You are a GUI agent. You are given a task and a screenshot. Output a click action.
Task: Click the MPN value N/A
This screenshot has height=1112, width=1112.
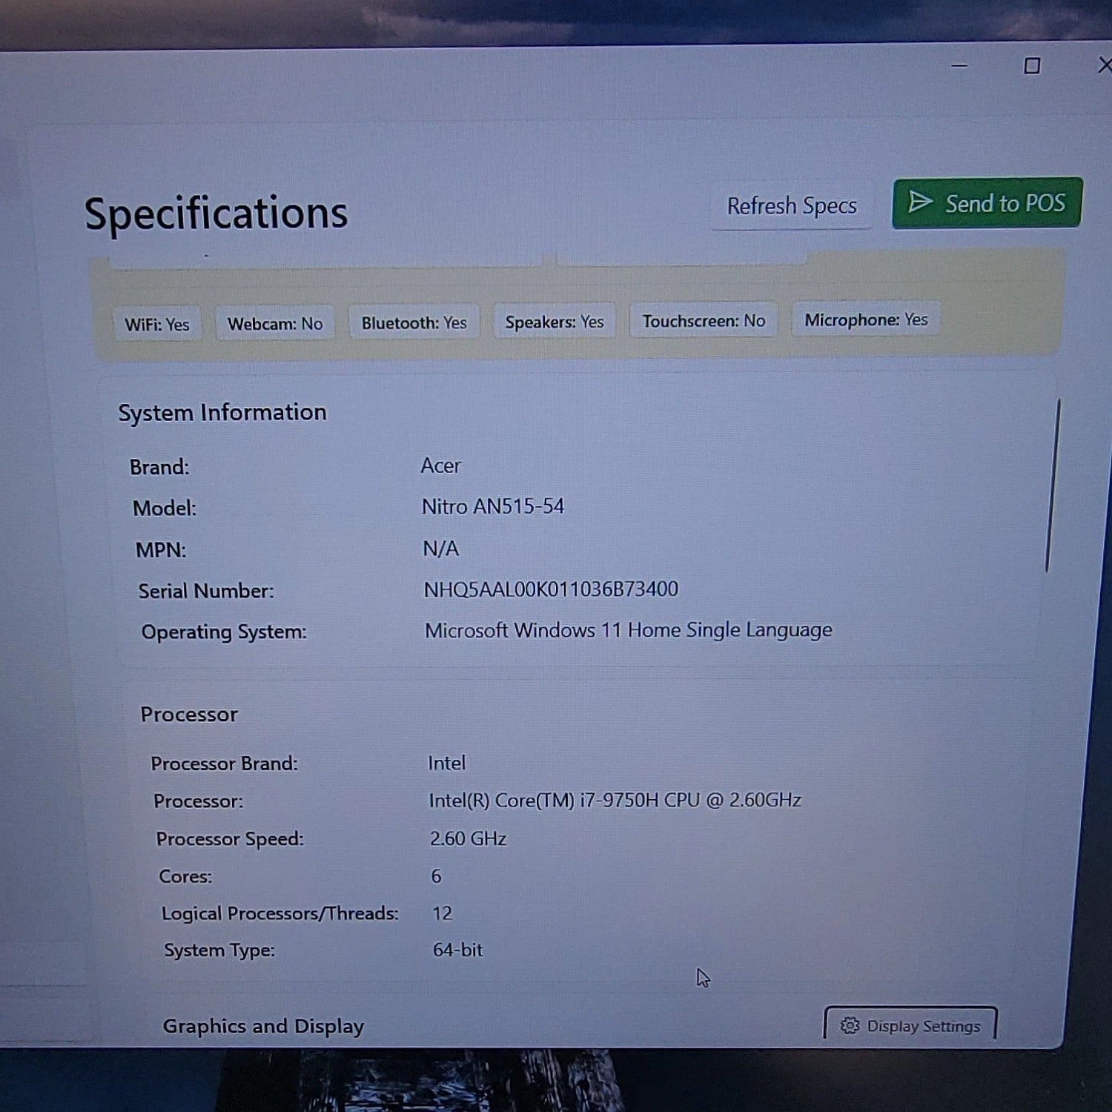441,549
